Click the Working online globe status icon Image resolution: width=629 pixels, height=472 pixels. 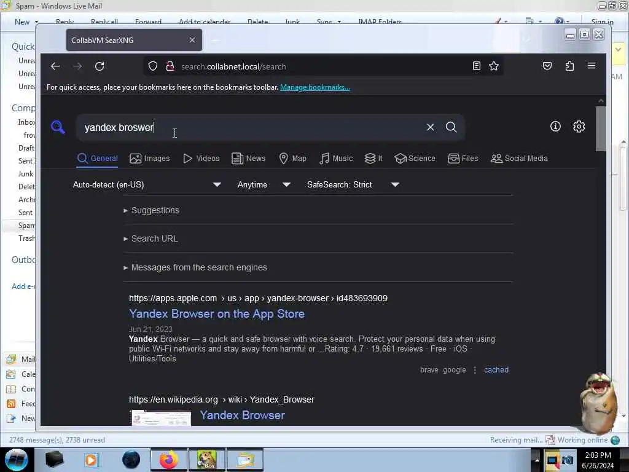pyautogui.click(x=615, y=440)
